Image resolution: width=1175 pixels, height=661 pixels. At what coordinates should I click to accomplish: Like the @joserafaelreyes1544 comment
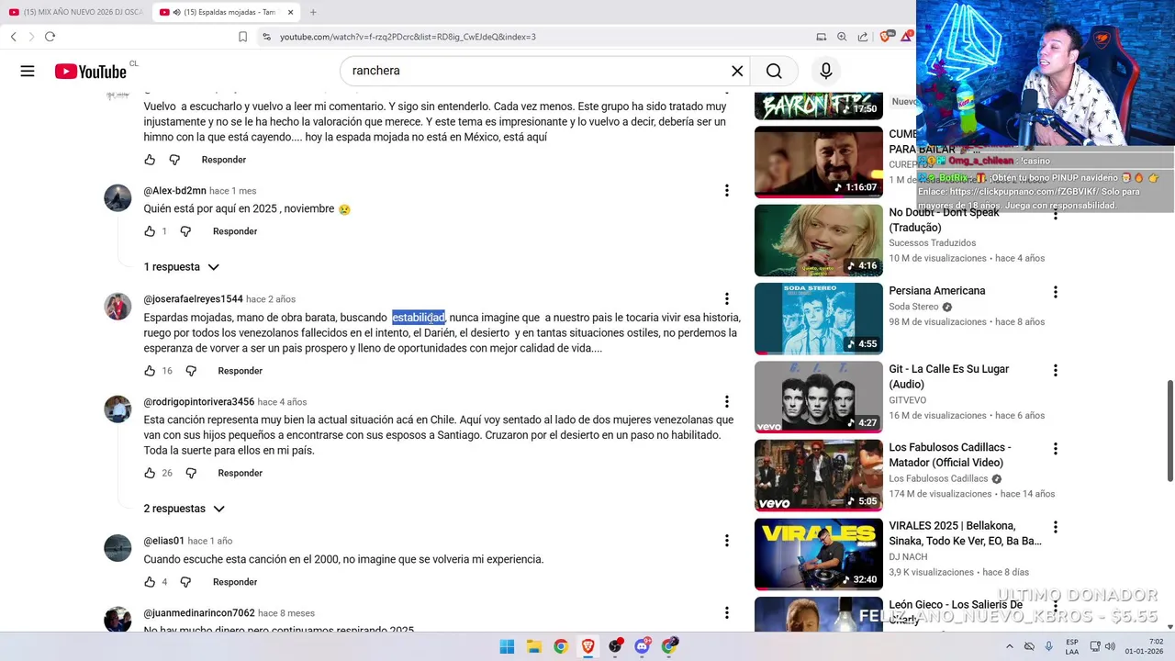150,371
